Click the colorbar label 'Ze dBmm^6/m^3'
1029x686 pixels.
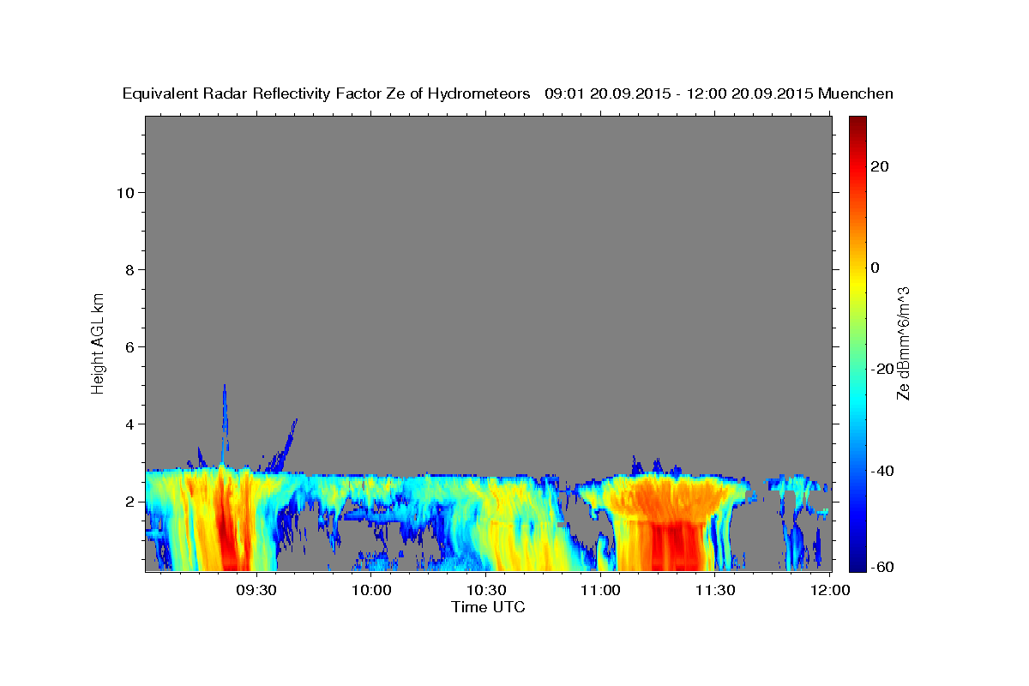pos(902,343)
